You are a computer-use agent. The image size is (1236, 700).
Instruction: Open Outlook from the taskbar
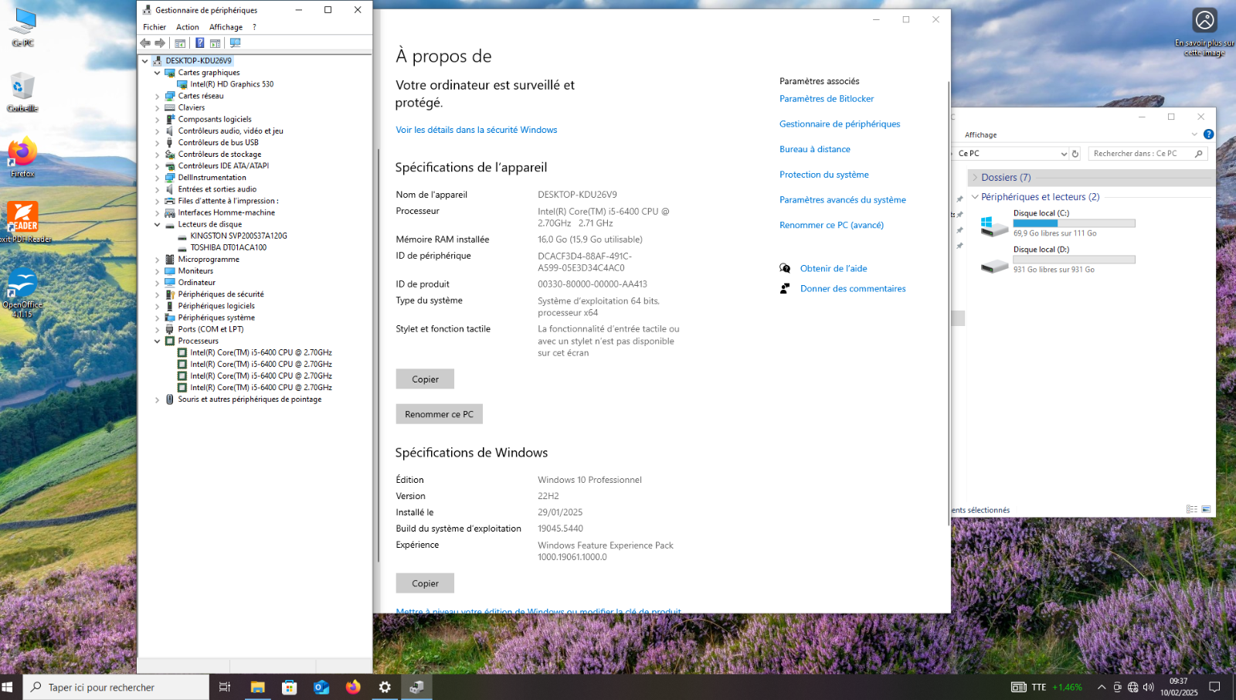tap(321, 687)
